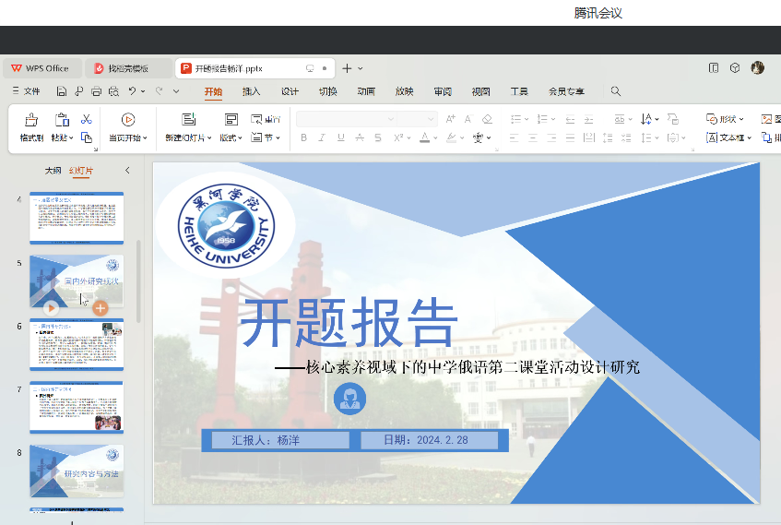The height and width of the screenshot is (525, 781).
Task: Switch to the Insert (插入) ribbon tab
Action: pyautogui.click(x=251, y=91)
